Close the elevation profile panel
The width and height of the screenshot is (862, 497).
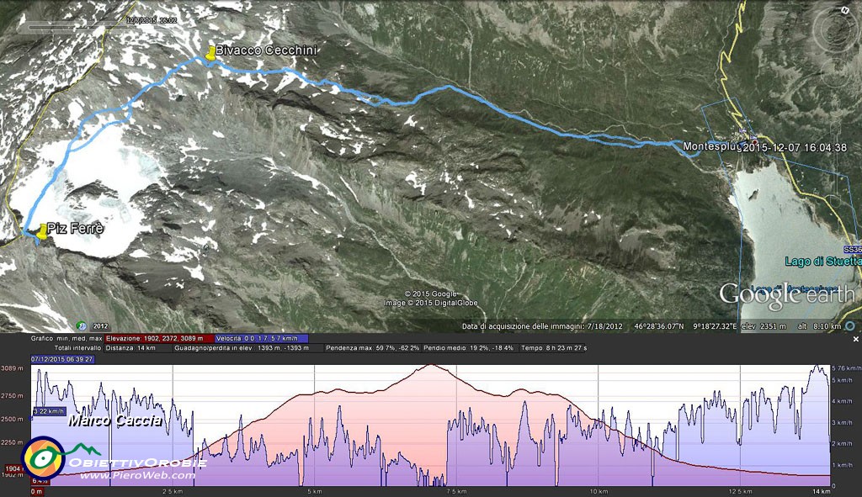[x=855, y=340]
